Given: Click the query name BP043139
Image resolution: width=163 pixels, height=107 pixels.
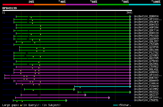Looking at the screenshot, I should click(10, 8).
